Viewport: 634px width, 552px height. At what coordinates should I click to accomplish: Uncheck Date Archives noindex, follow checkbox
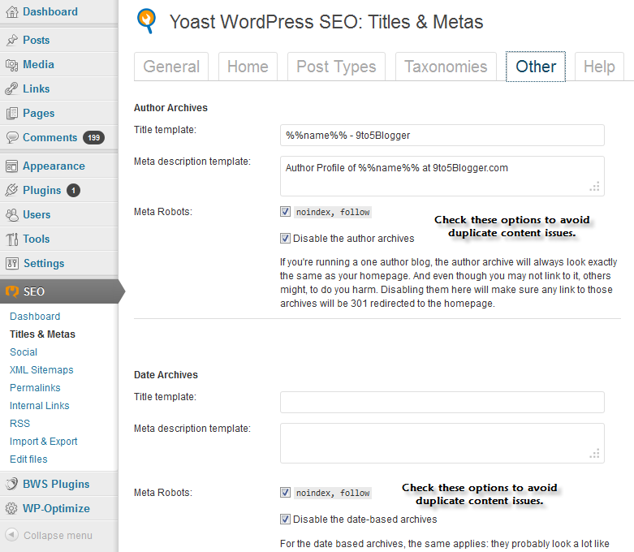pyautogui.click(x=285, y=492)
